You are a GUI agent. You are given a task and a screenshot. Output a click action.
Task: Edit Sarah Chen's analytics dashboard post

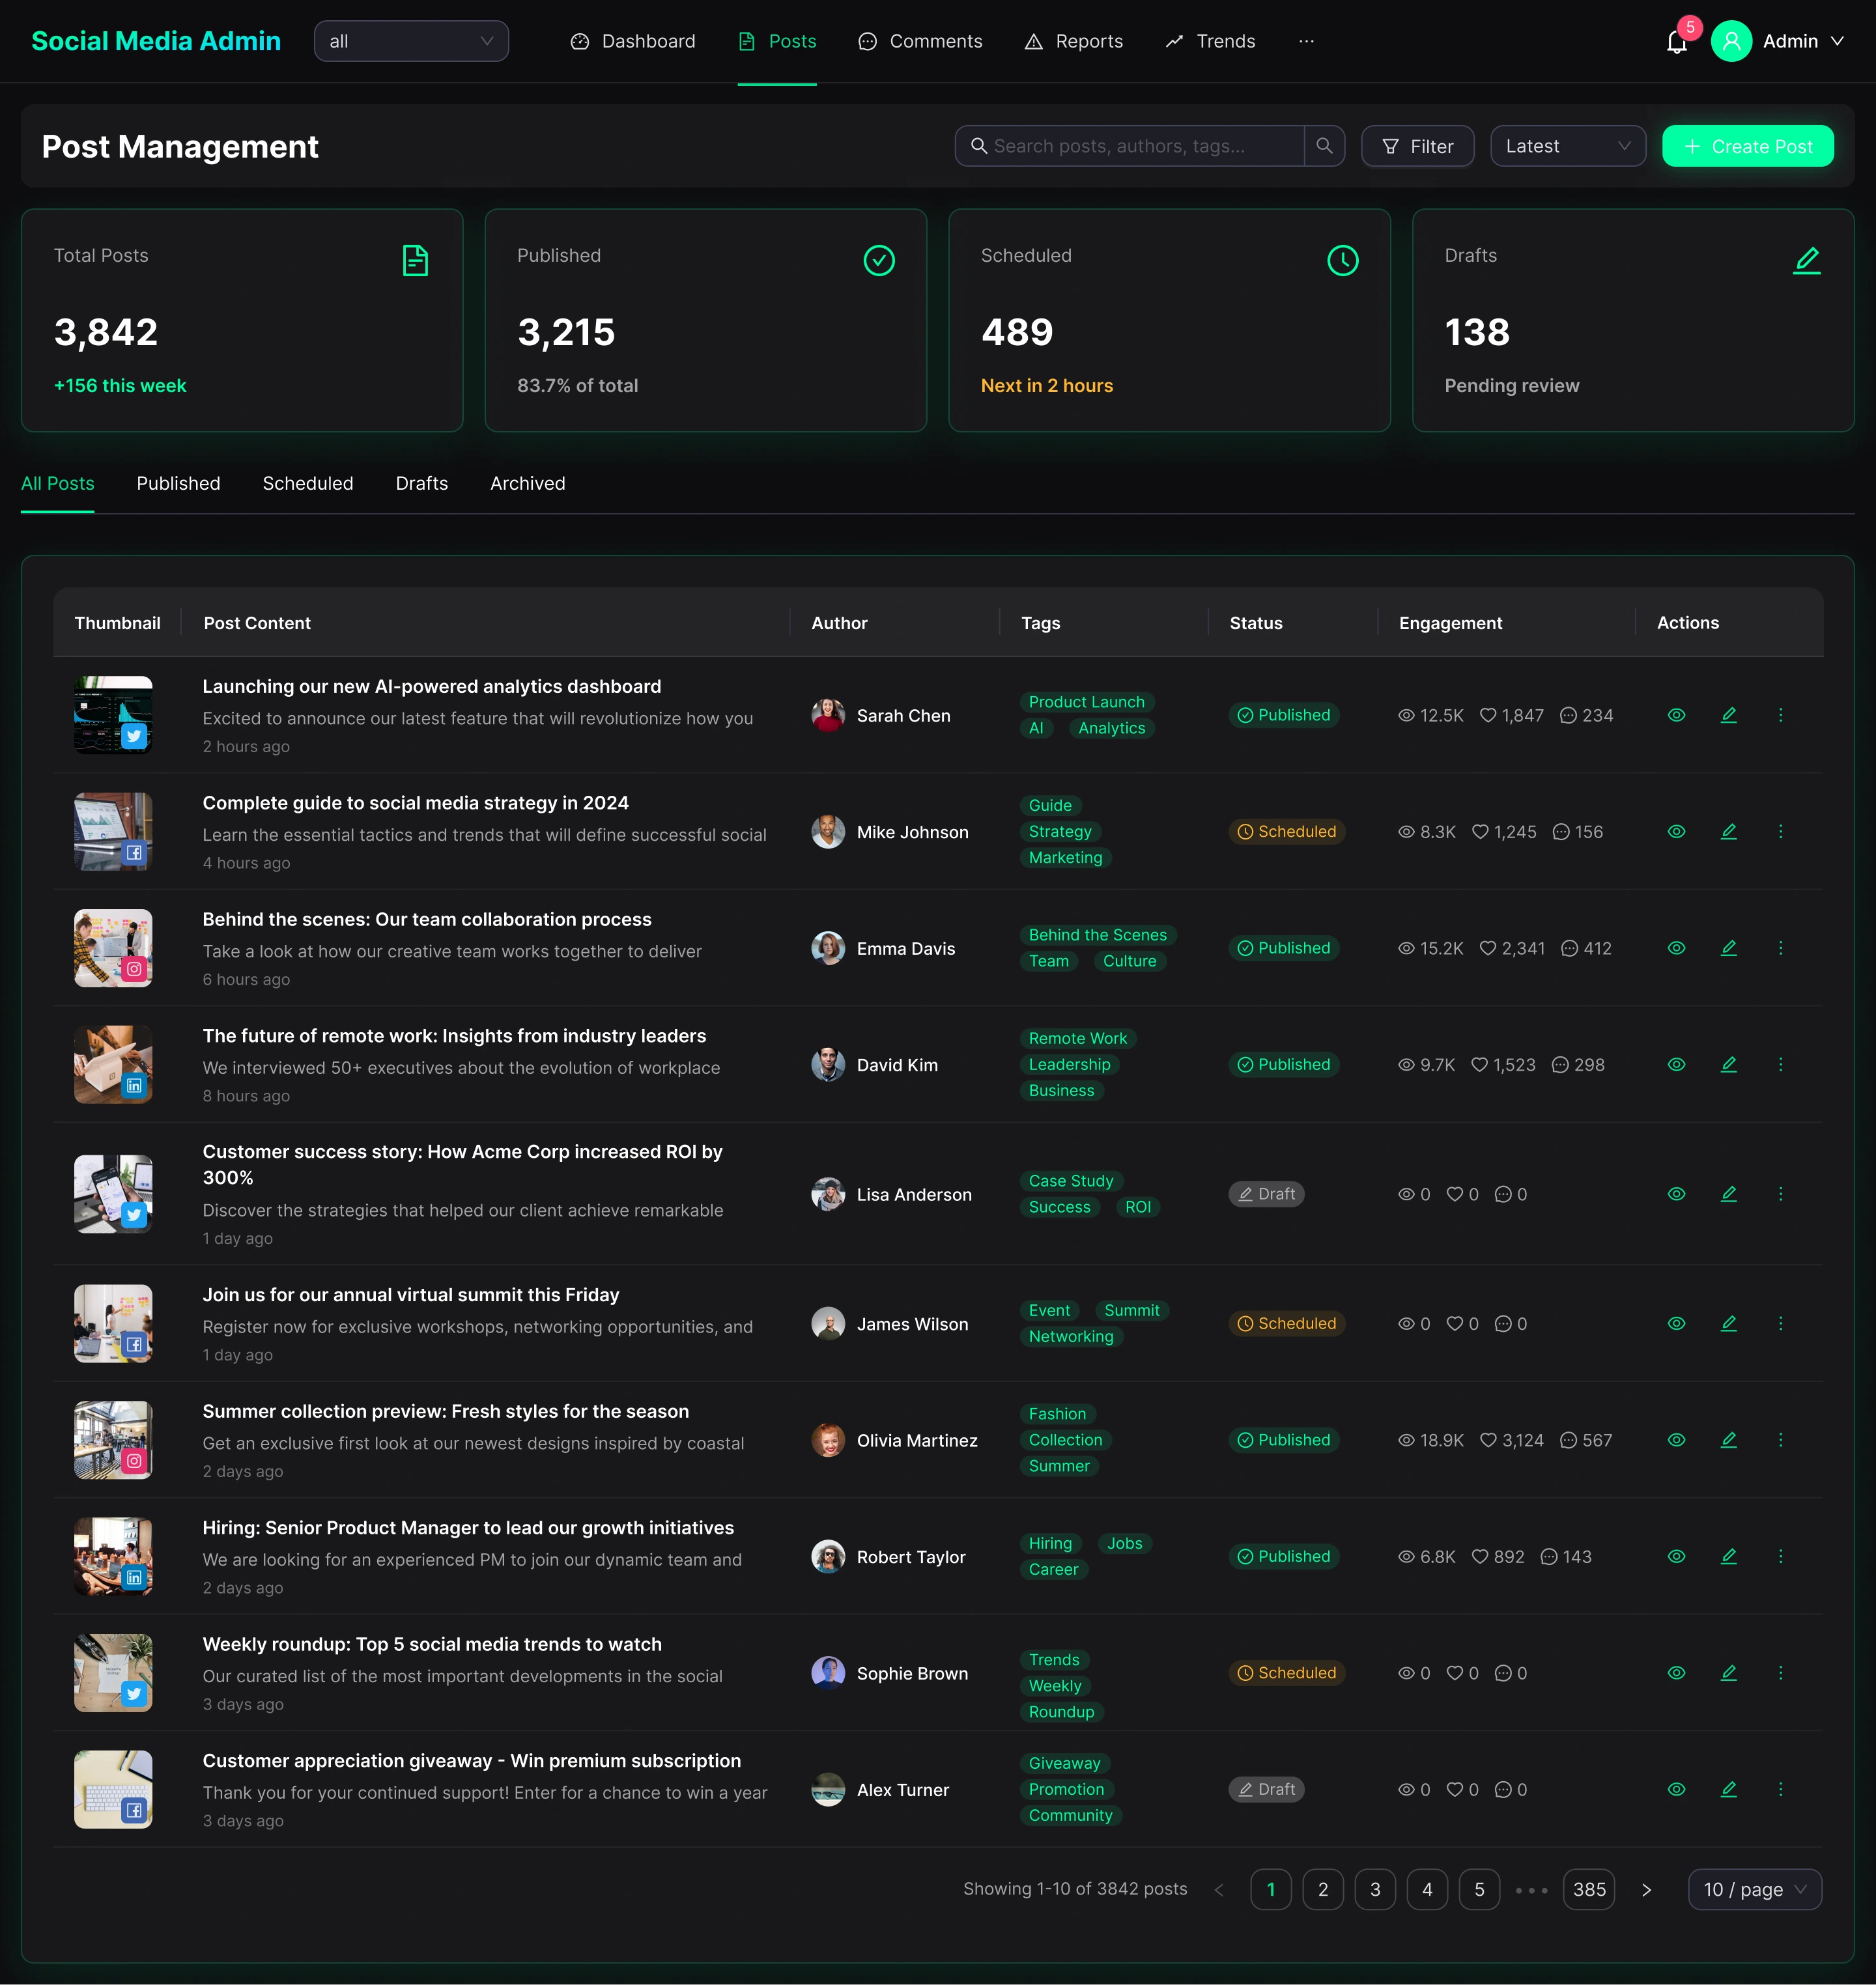pos(1728,715)
